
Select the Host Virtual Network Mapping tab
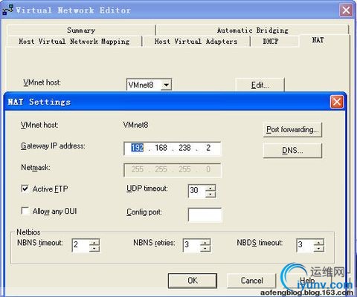[x=74, y=41]
